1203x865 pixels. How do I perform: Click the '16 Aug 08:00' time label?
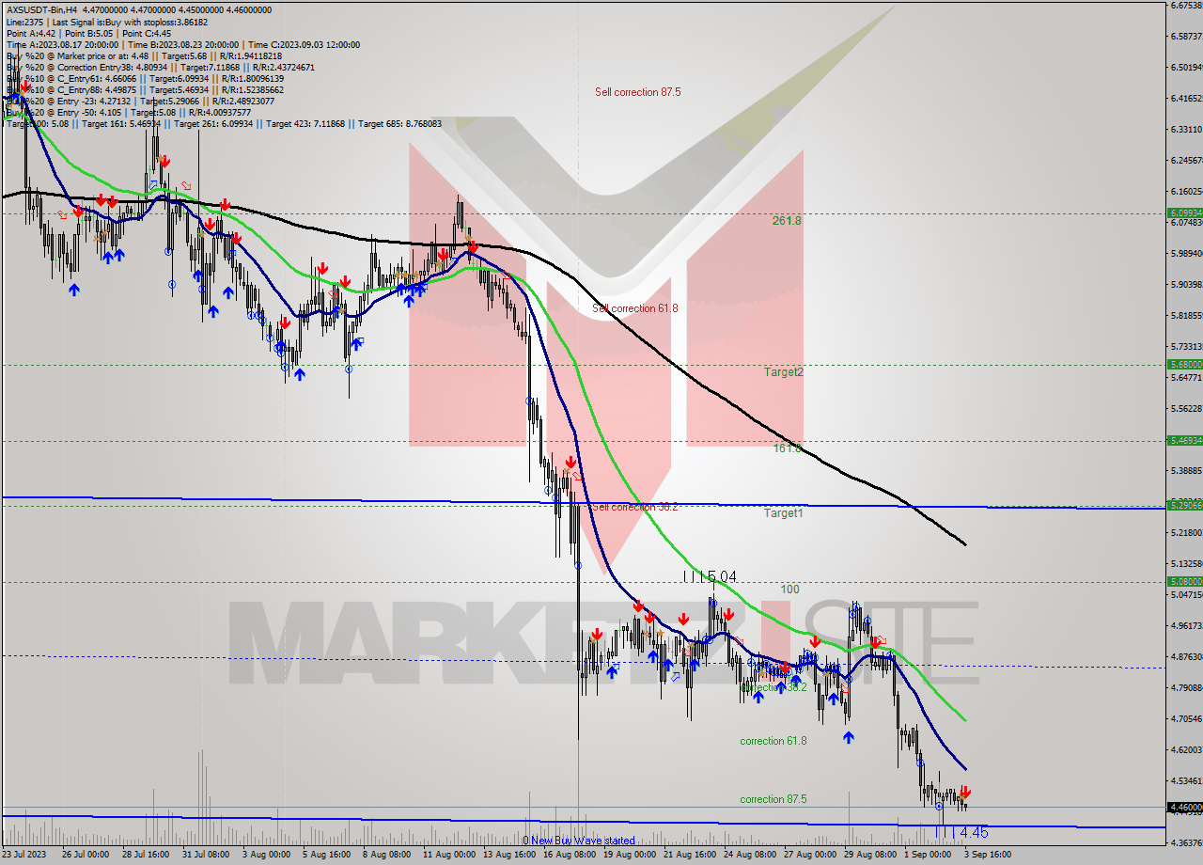point(570,855)
